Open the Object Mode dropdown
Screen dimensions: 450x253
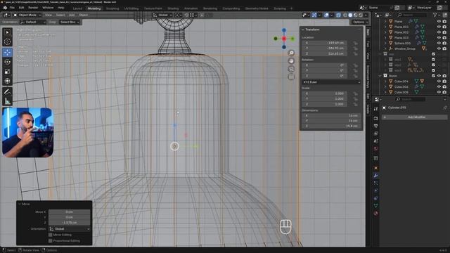point(26,15)
